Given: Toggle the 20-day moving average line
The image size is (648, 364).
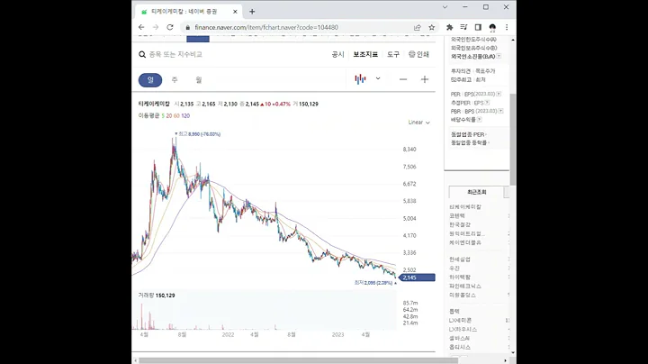Looking at the screenshot, I should pos(168,116).
